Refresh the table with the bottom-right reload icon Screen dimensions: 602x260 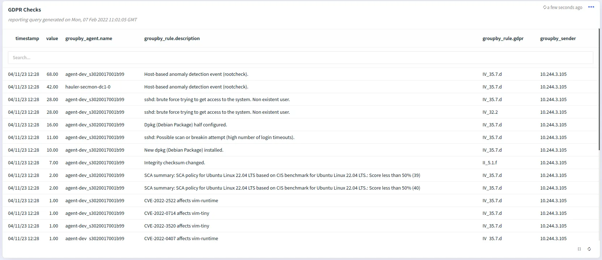[x=589, y=249]
